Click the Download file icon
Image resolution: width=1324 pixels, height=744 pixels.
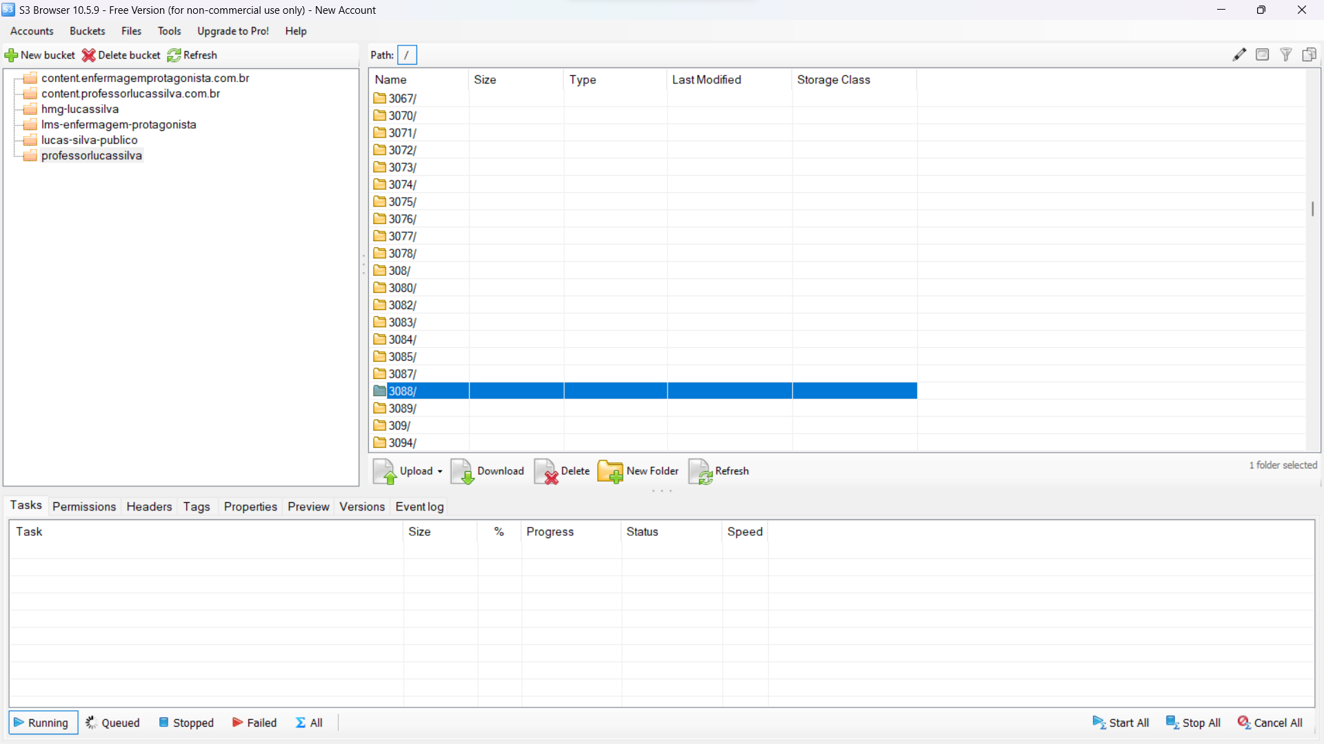462,472
